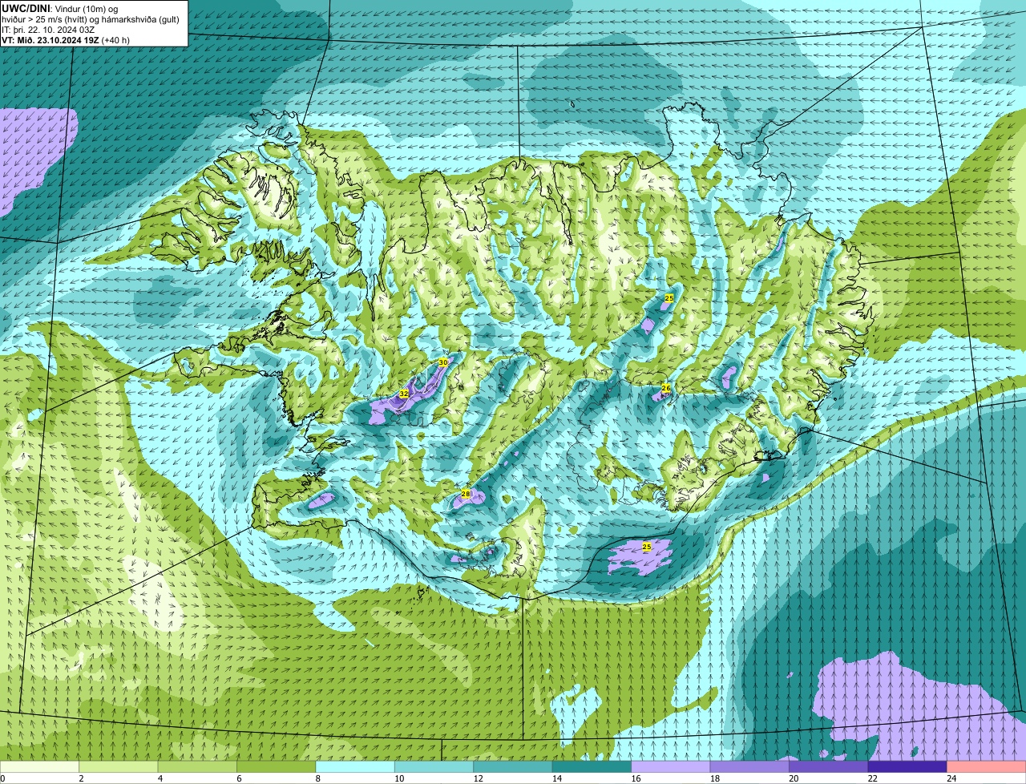1026x784 pixels.
Task: Click the legend scale number 10
Action: pos(399,778)
